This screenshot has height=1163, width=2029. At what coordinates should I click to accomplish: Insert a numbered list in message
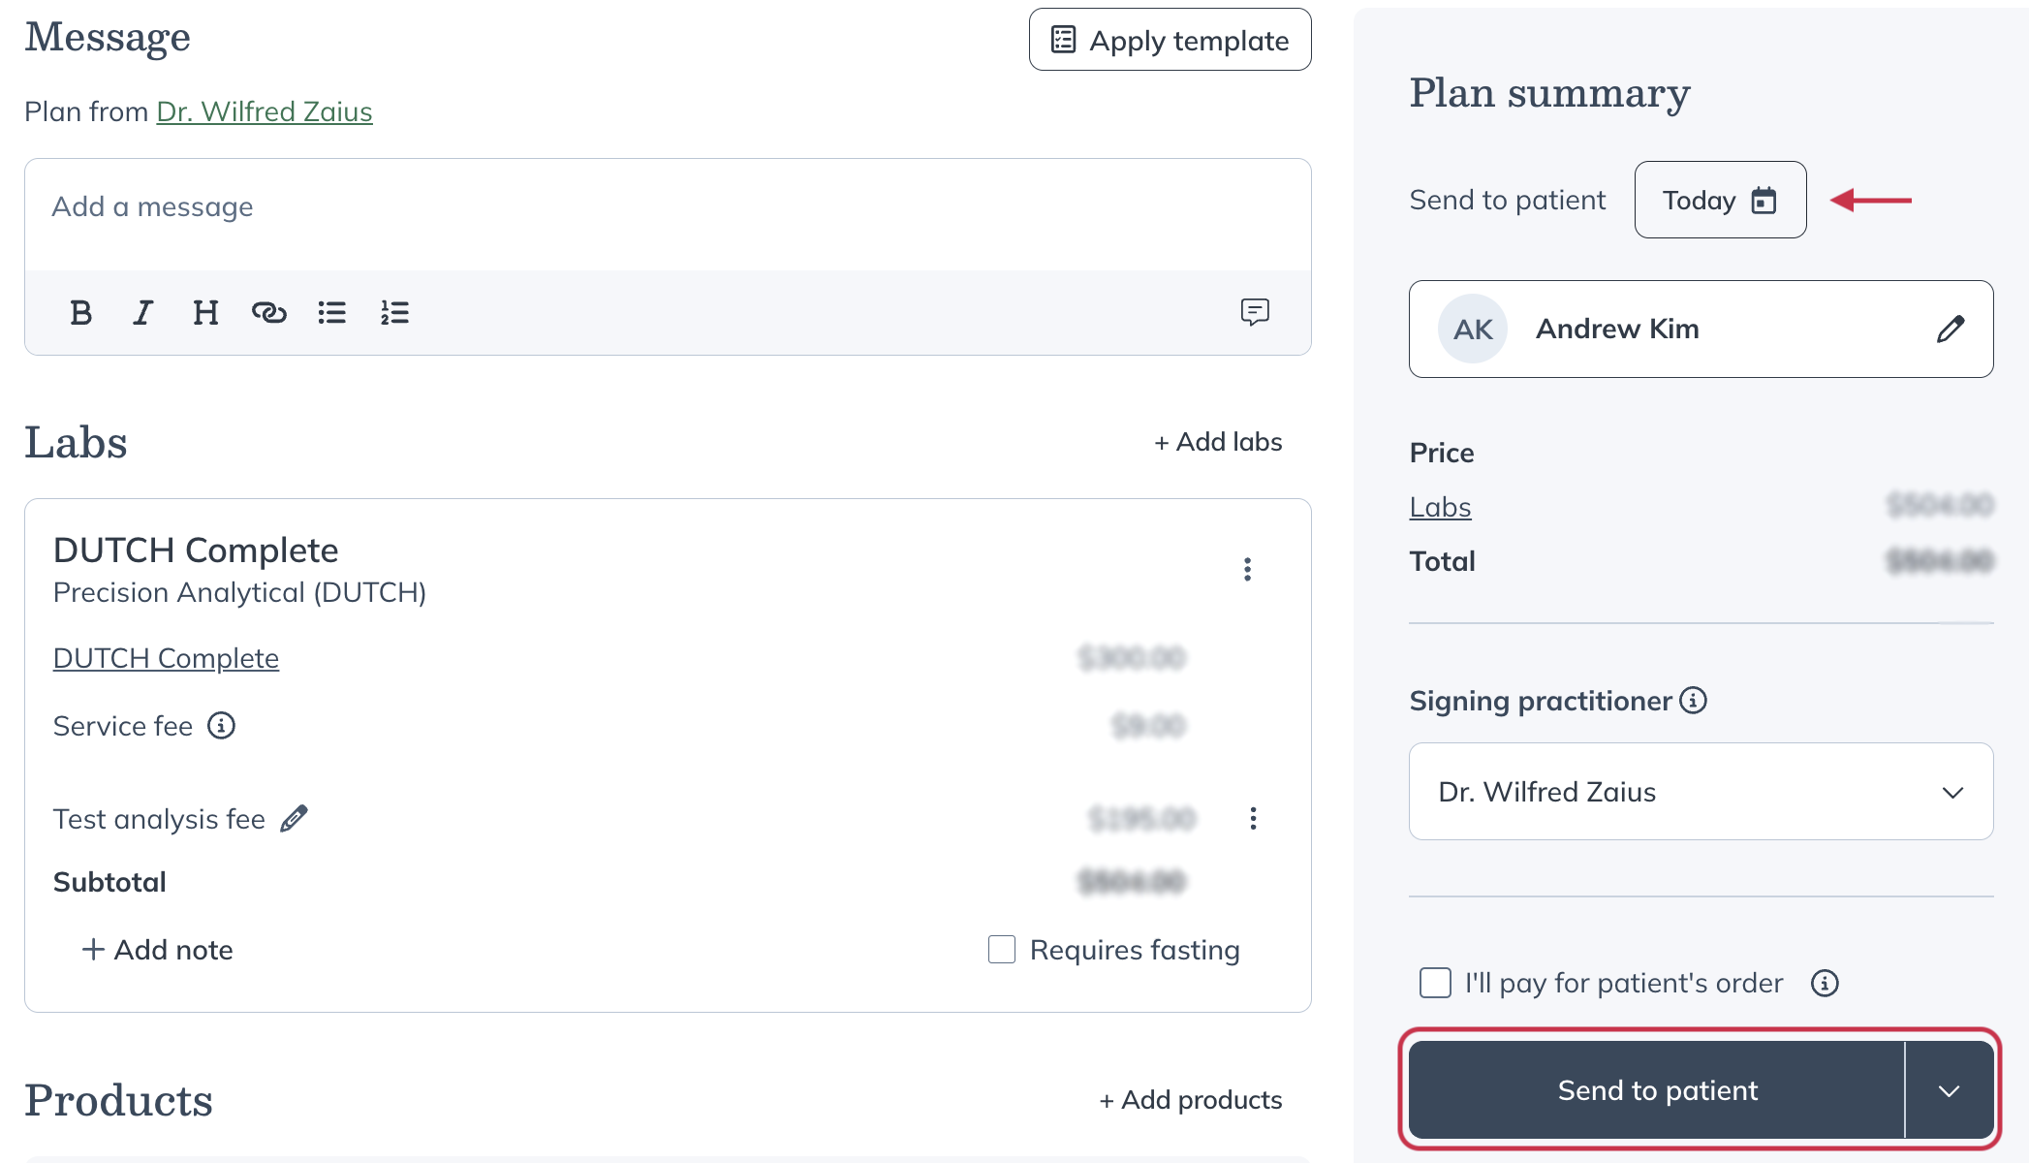(394, 312)
